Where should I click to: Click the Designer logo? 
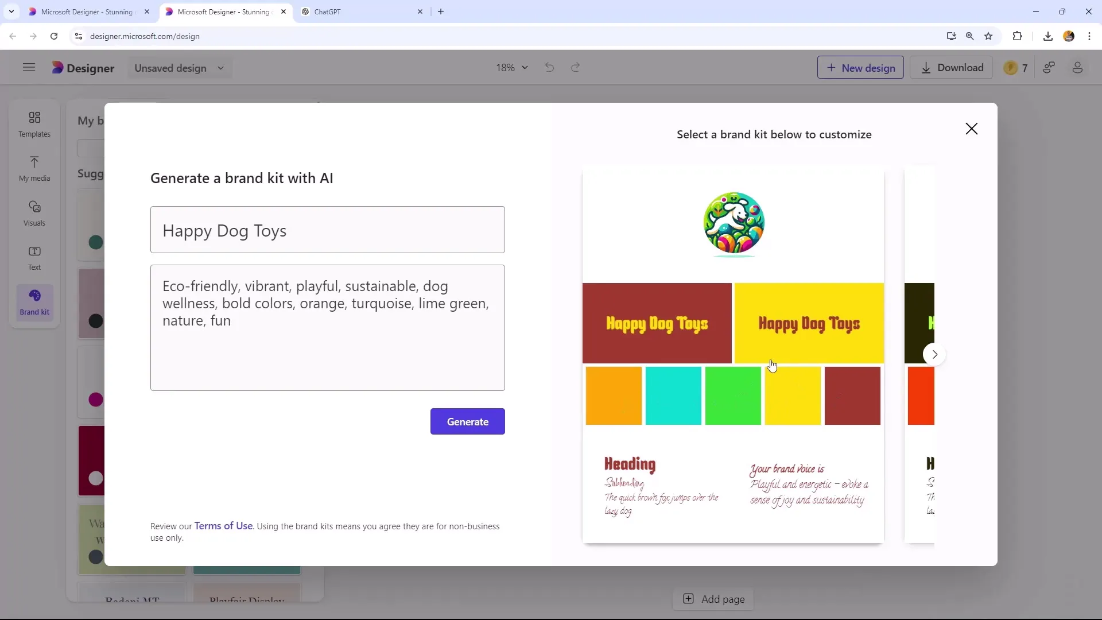tap(83, 68)
